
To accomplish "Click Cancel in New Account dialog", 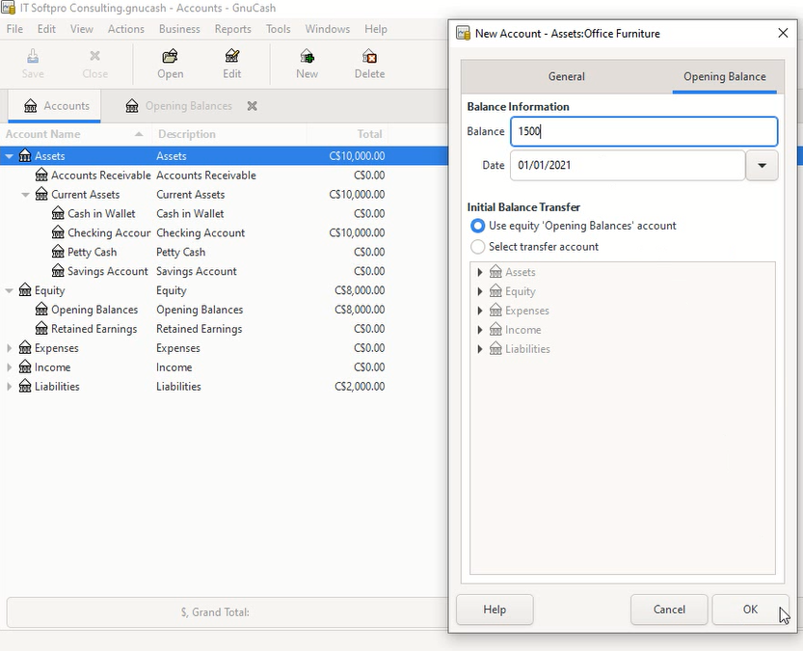I will 669,610.
